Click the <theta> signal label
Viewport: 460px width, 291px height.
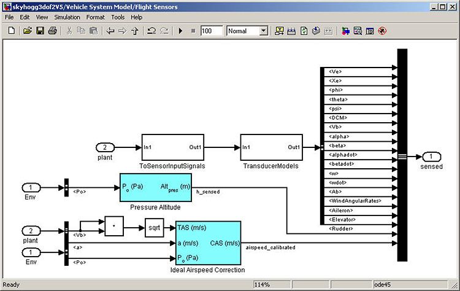click(338, 99)
